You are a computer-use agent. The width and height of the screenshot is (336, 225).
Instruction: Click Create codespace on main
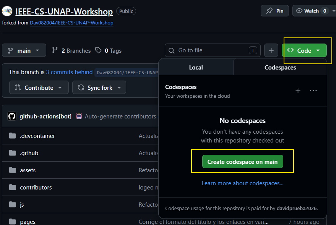[x=243, y=162]
